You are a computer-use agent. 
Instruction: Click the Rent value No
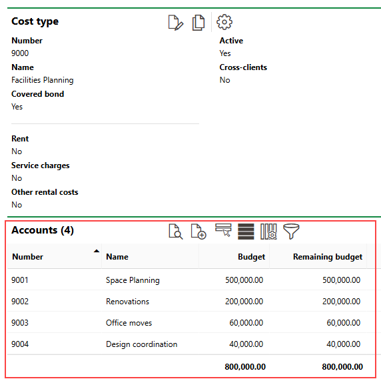(17, 151)
